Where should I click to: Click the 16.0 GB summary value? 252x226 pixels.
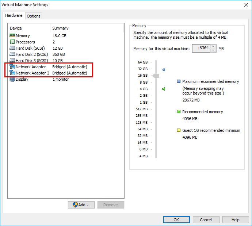click(x=59, y=36)
